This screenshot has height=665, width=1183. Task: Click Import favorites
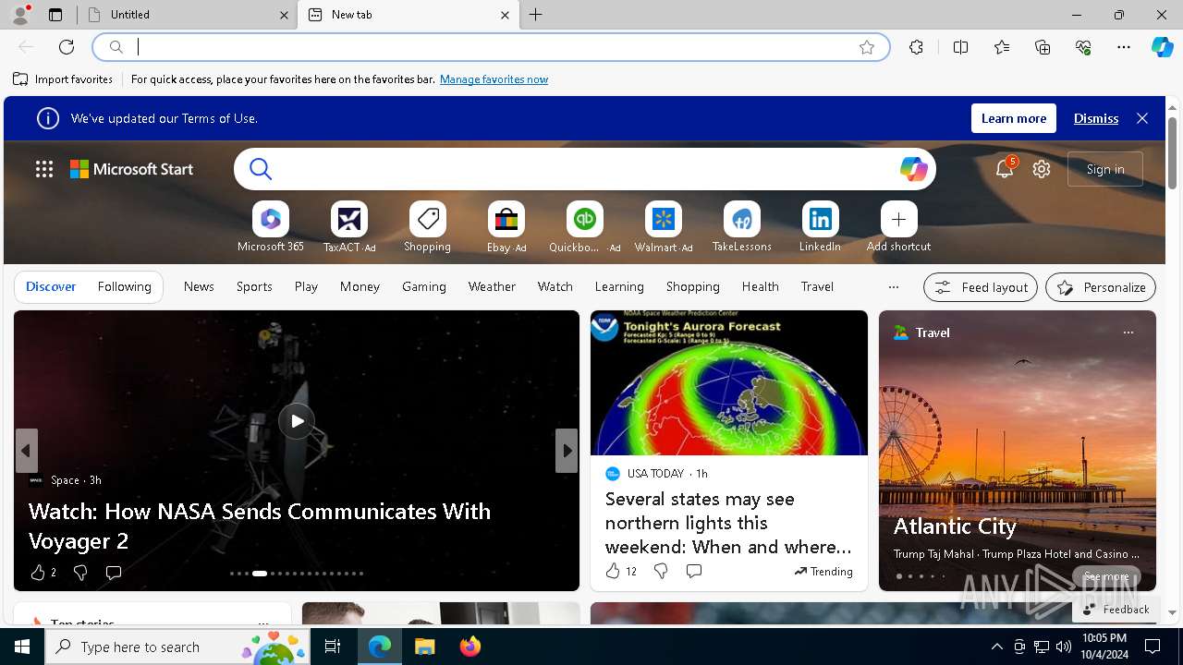point(63,79)
